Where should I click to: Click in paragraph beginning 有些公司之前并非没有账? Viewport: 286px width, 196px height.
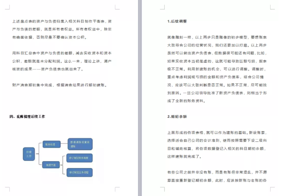point(217,177)
